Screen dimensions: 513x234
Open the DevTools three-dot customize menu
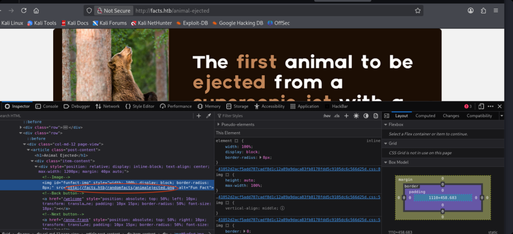pyautogui.click(x=490, y=106)
